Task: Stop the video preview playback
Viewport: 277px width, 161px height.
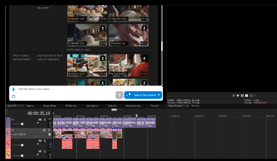Action: pyautogui.click(x=246, y=95)
